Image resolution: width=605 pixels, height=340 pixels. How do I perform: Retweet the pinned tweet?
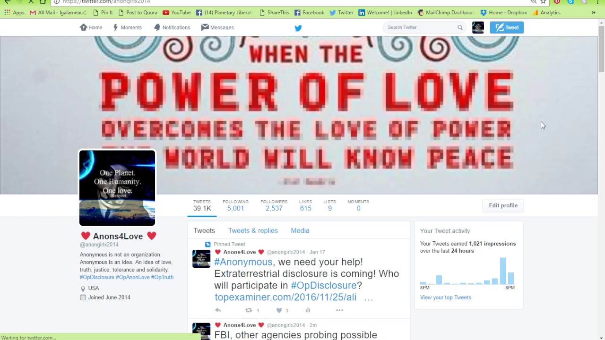(249, 310)
